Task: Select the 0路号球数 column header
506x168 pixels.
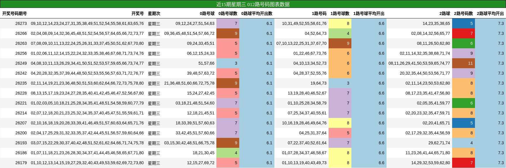Action: point(228,13)
